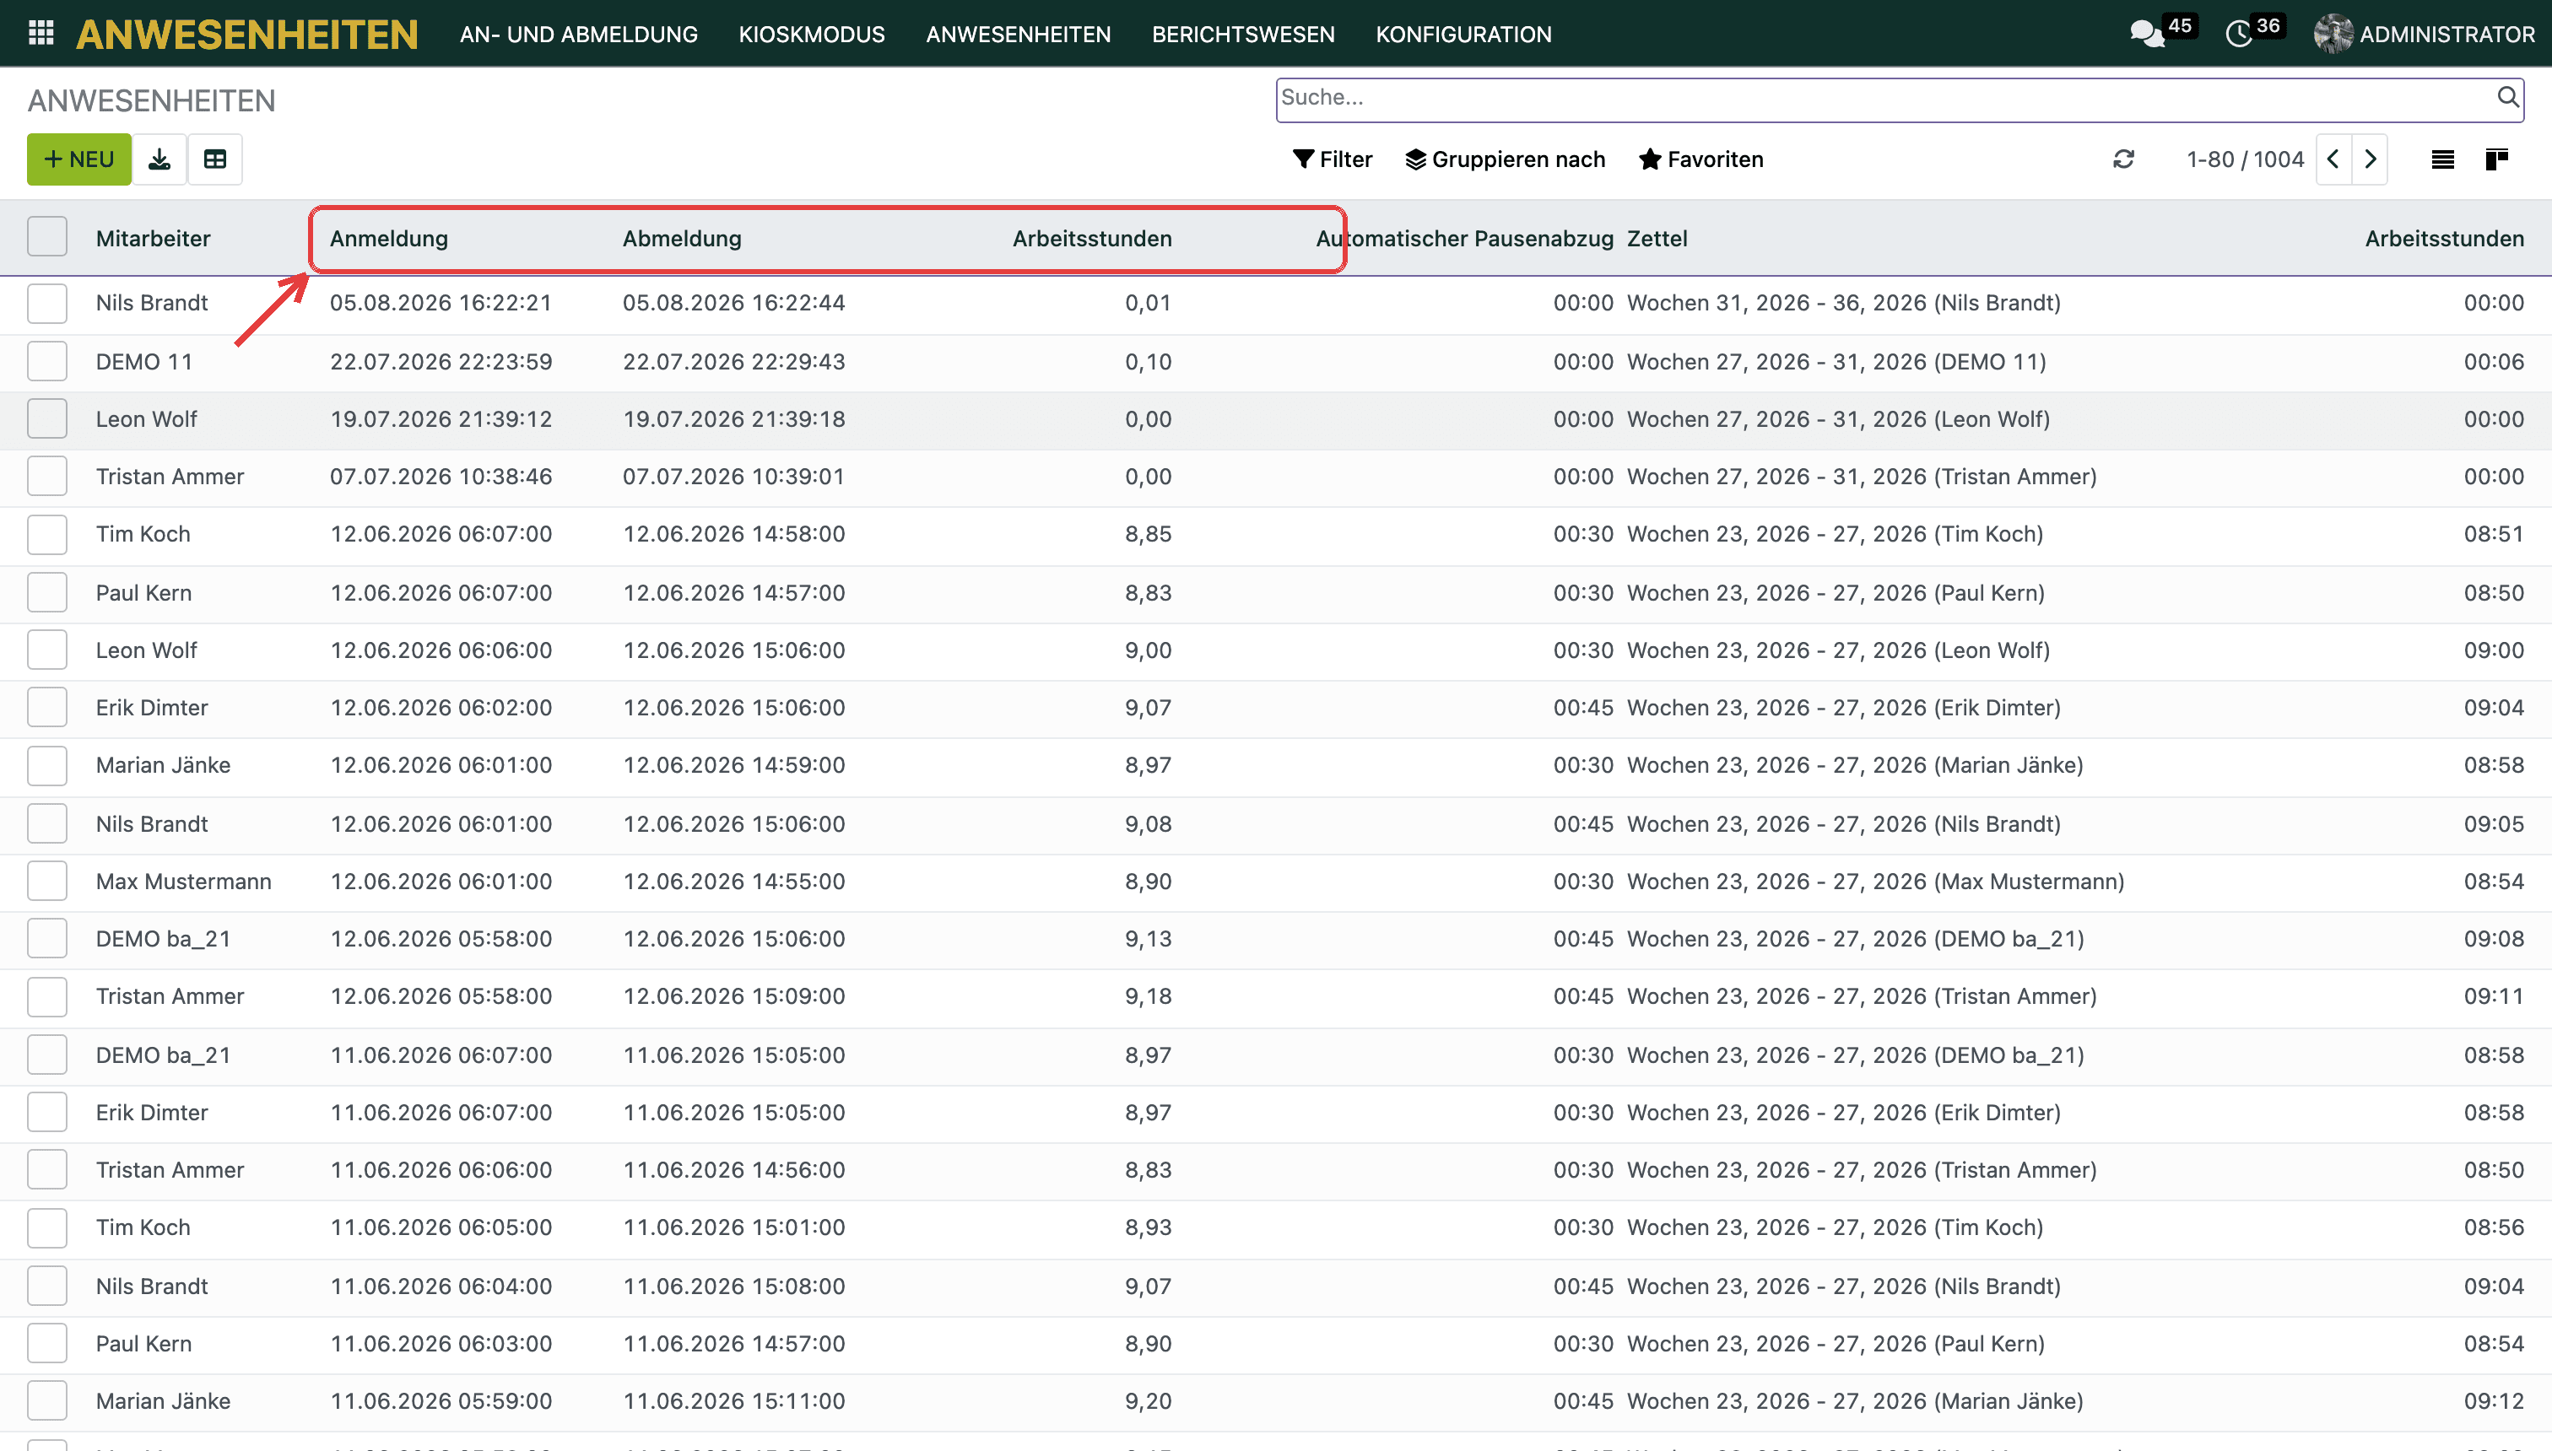Click the search magnifier icon

[x=2508, y=98]
